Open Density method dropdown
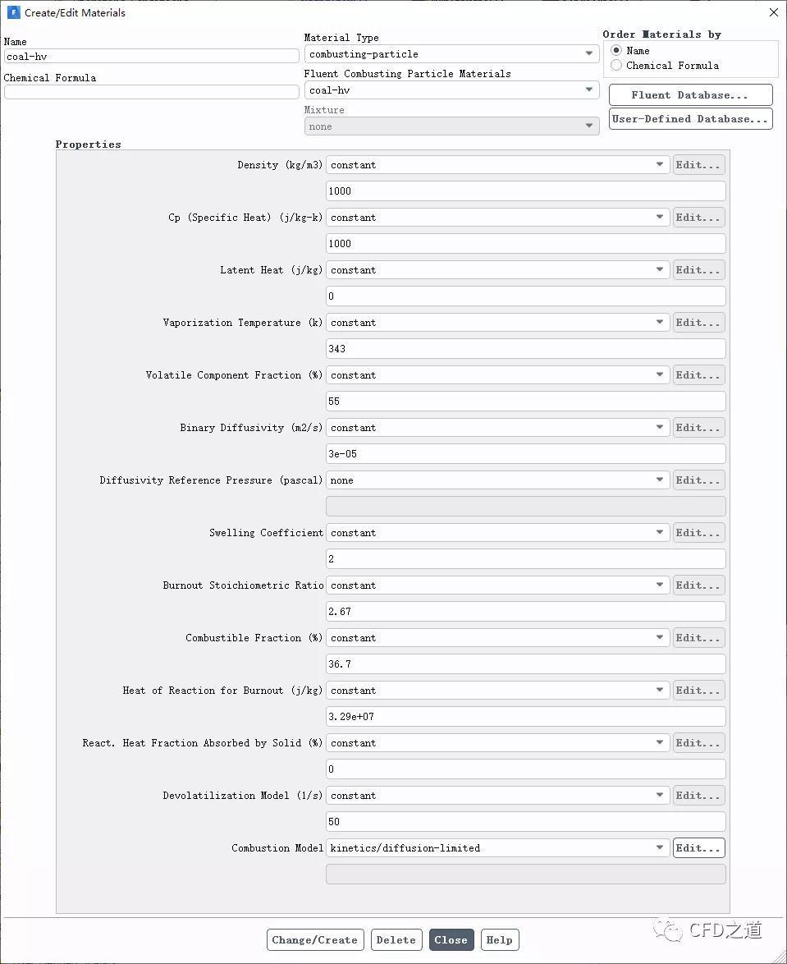Viewport: 787px width, 964px height. pos(497,165)
